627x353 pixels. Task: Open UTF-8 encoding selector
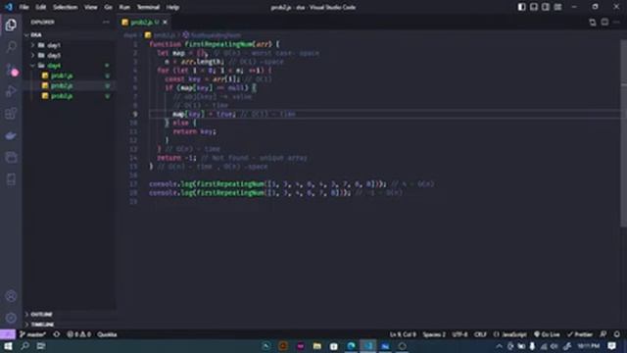(459, 334)
